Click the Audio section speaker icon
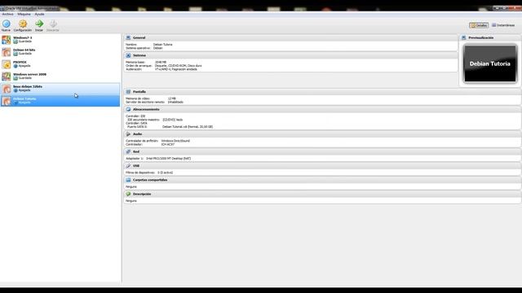This screenshot has height=293, width=522. [x=128, y=133]
